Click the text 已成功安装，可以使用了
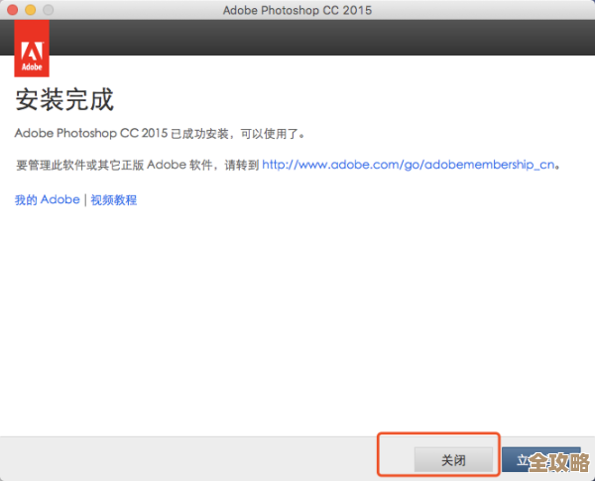595x481 pixels. coord(238,134)
